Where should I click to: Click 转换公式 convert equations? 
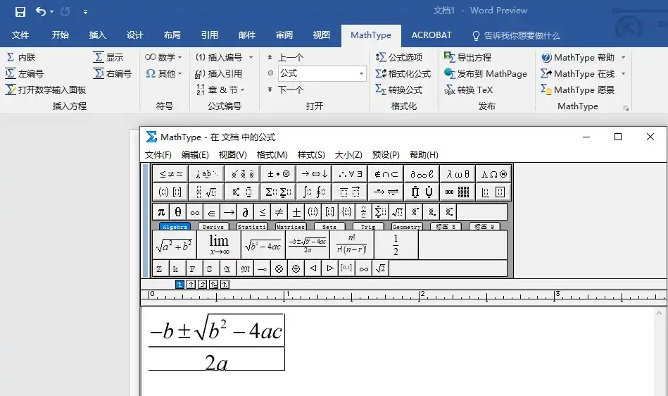coord(399,89)
